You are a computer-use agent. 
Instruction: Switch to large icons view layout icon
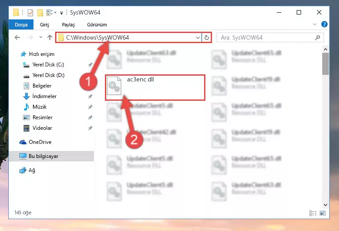click(323, 213)
